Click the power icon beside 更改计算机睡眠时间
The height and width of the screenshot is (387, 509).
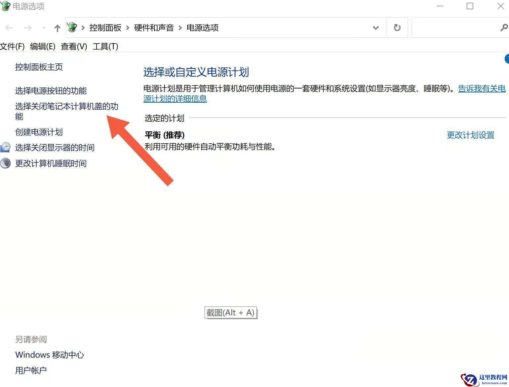(x=5, y=163)
